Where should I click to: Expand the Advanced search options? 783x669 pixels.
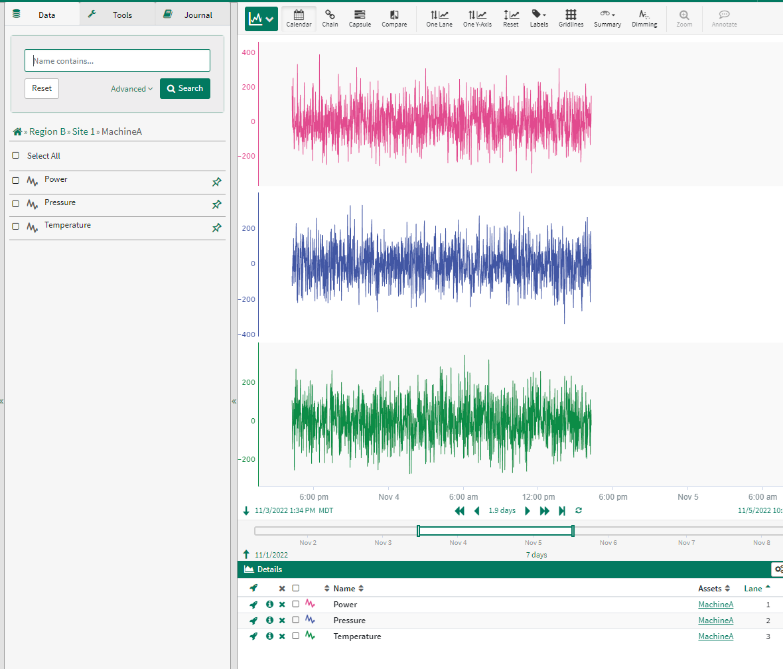tap(131, 89)
